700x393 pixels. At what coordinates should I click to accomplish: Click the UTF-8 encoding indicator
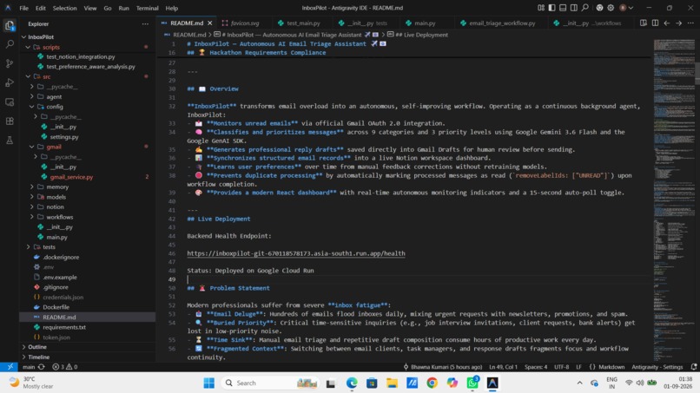(x=561, y=367)
